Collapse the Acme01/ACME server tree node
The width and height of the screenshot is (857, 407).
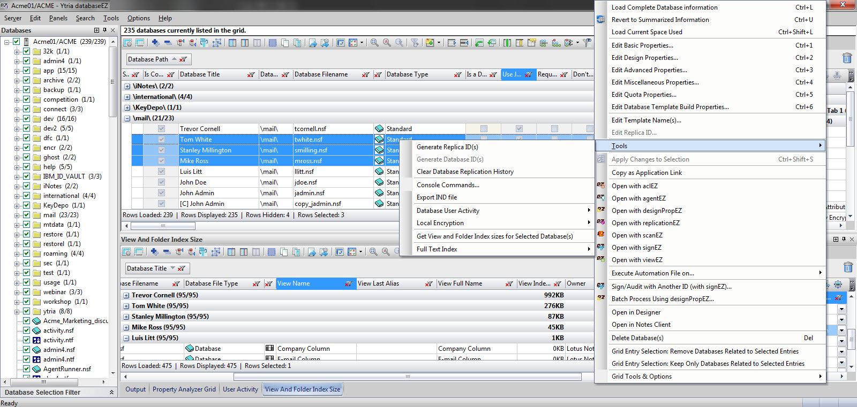tap(7, 42)
